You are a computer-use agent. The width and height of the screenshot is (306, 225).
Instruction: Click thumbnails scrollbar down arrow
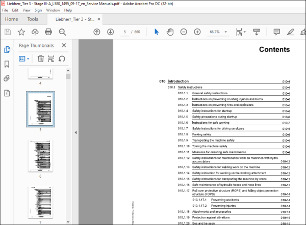pyautogui.click(x=68, y=221)
